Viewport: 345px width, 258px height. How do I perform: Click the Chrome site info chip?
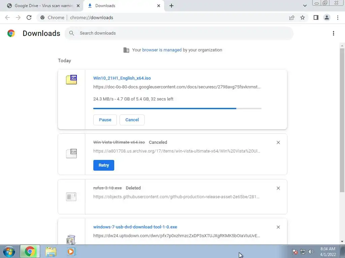pyautogui.click(x=52, y=17)
